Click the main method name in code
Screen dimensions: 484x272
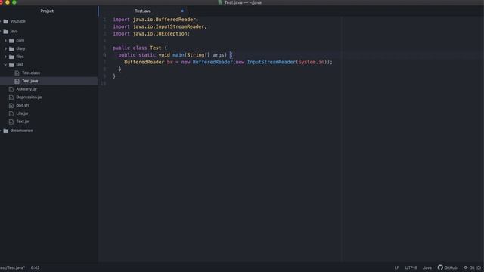[178, 55]
